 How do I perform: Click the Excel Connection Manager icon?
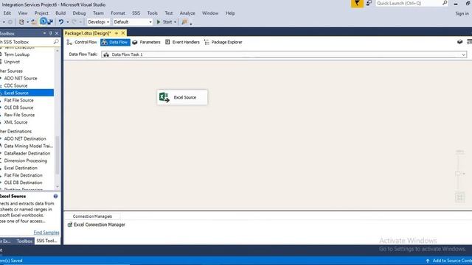point(70,225)
